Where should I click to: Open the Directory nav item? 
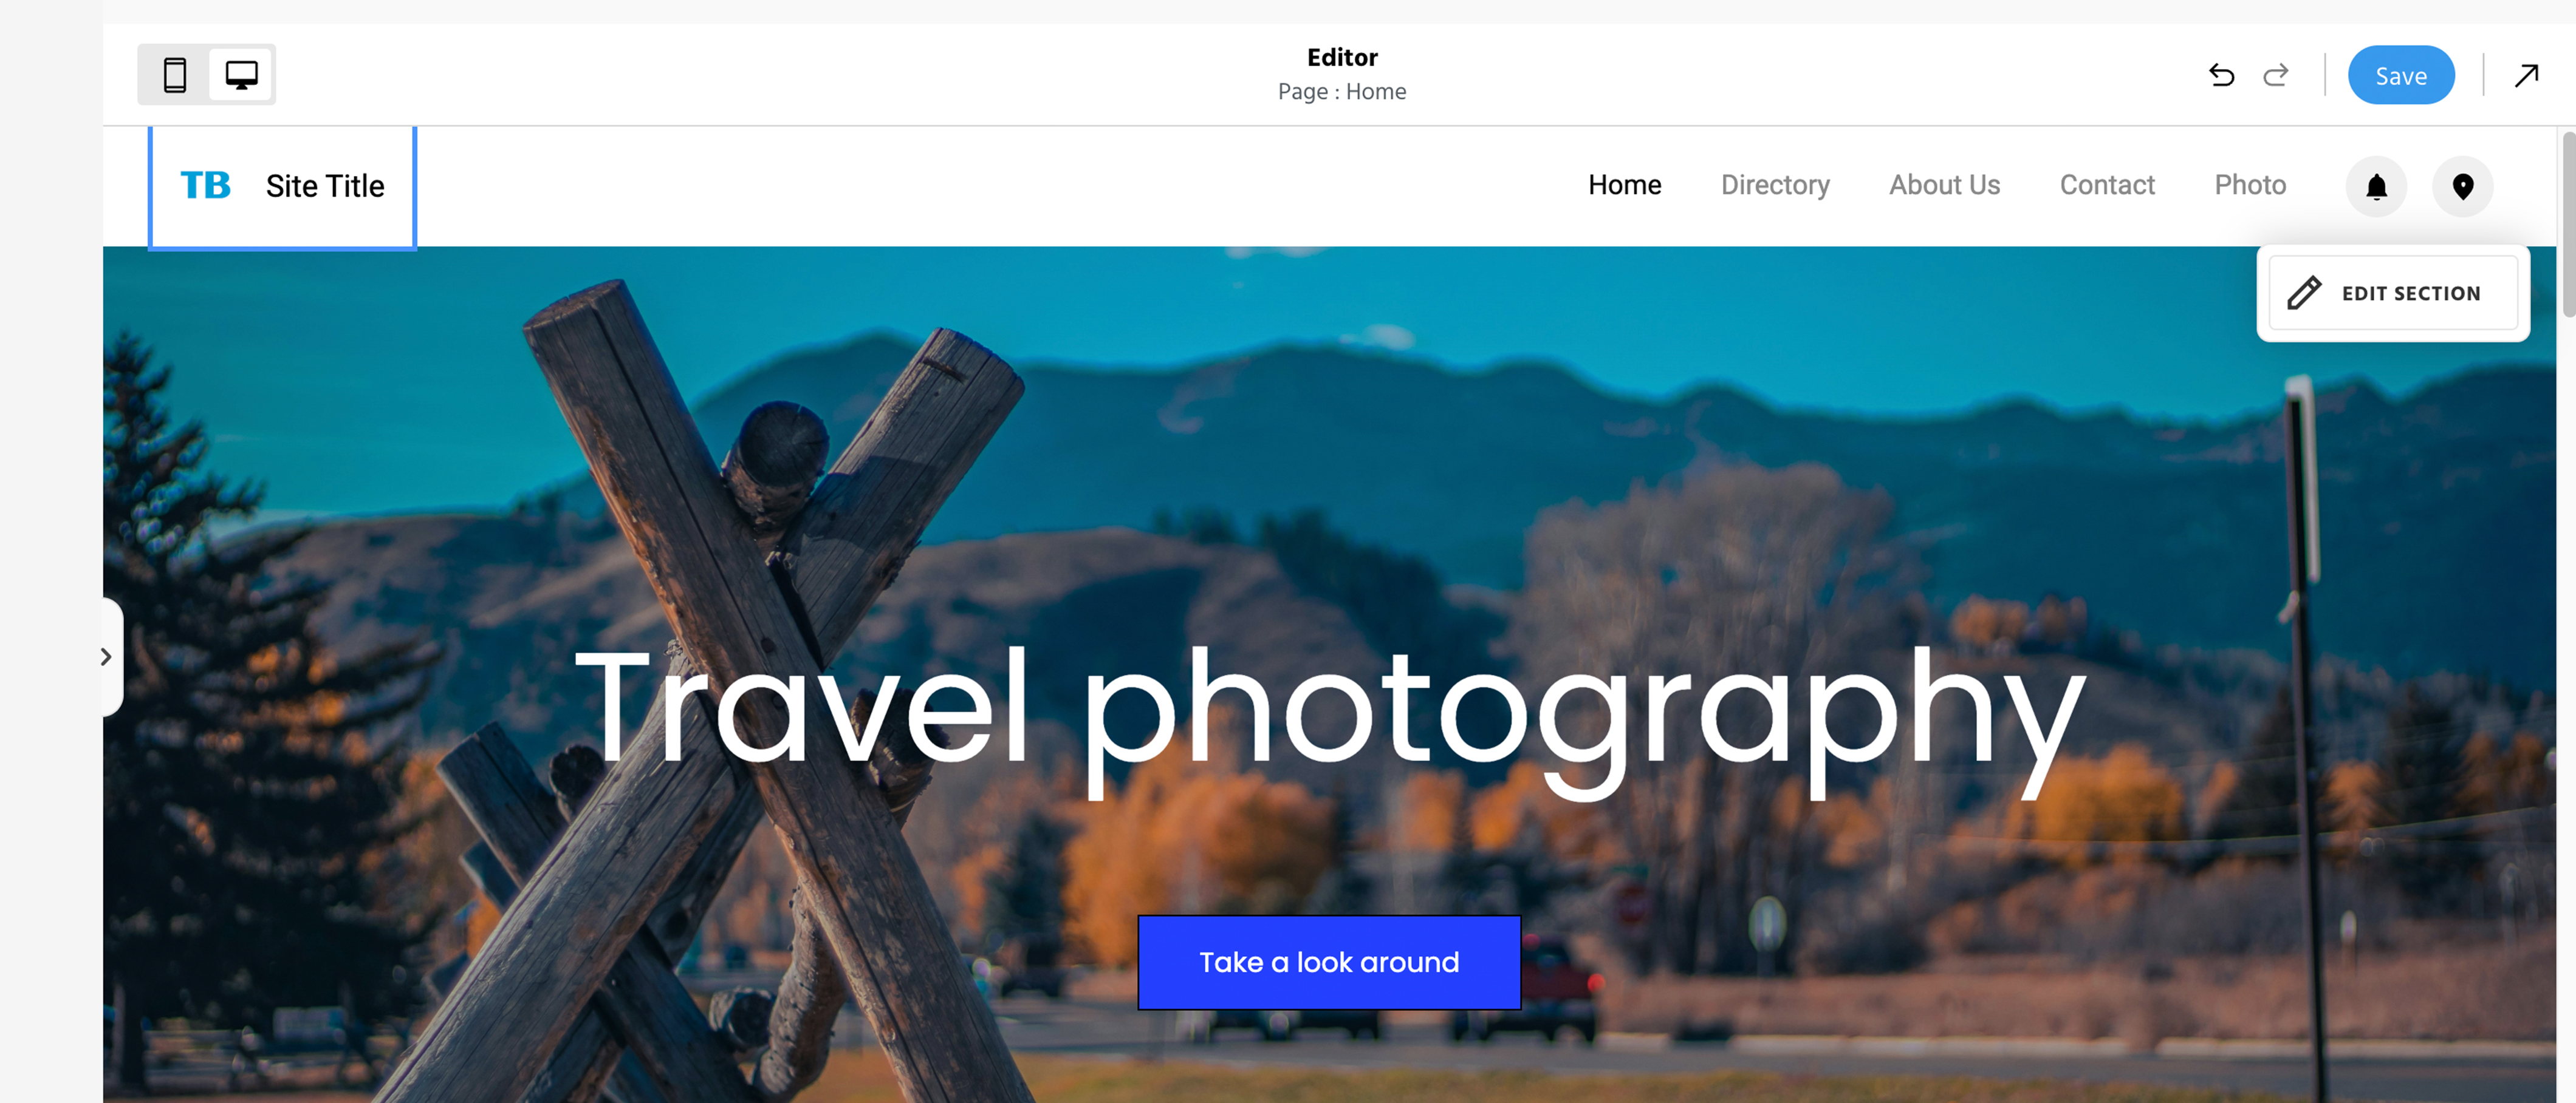coord(1775,186)
